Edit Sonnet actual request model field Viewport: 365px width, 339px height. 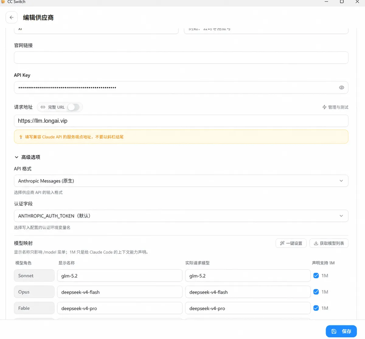[248, 276]
